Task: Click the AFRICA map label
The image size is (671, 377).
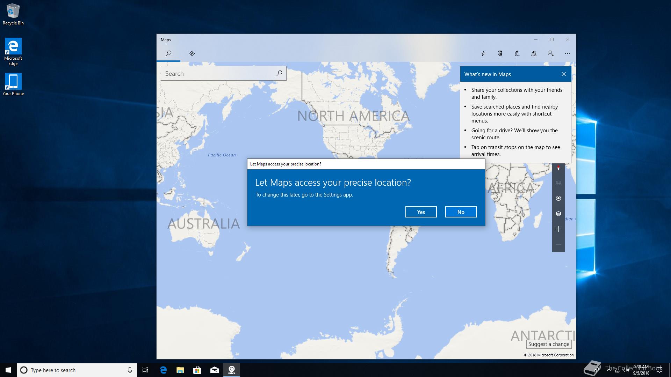Action: click(x=511, y=188)
